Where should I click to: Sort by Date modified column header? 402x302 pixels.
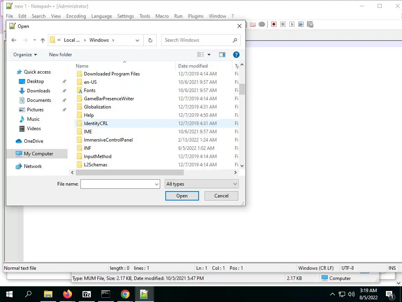tap(193, 66)
